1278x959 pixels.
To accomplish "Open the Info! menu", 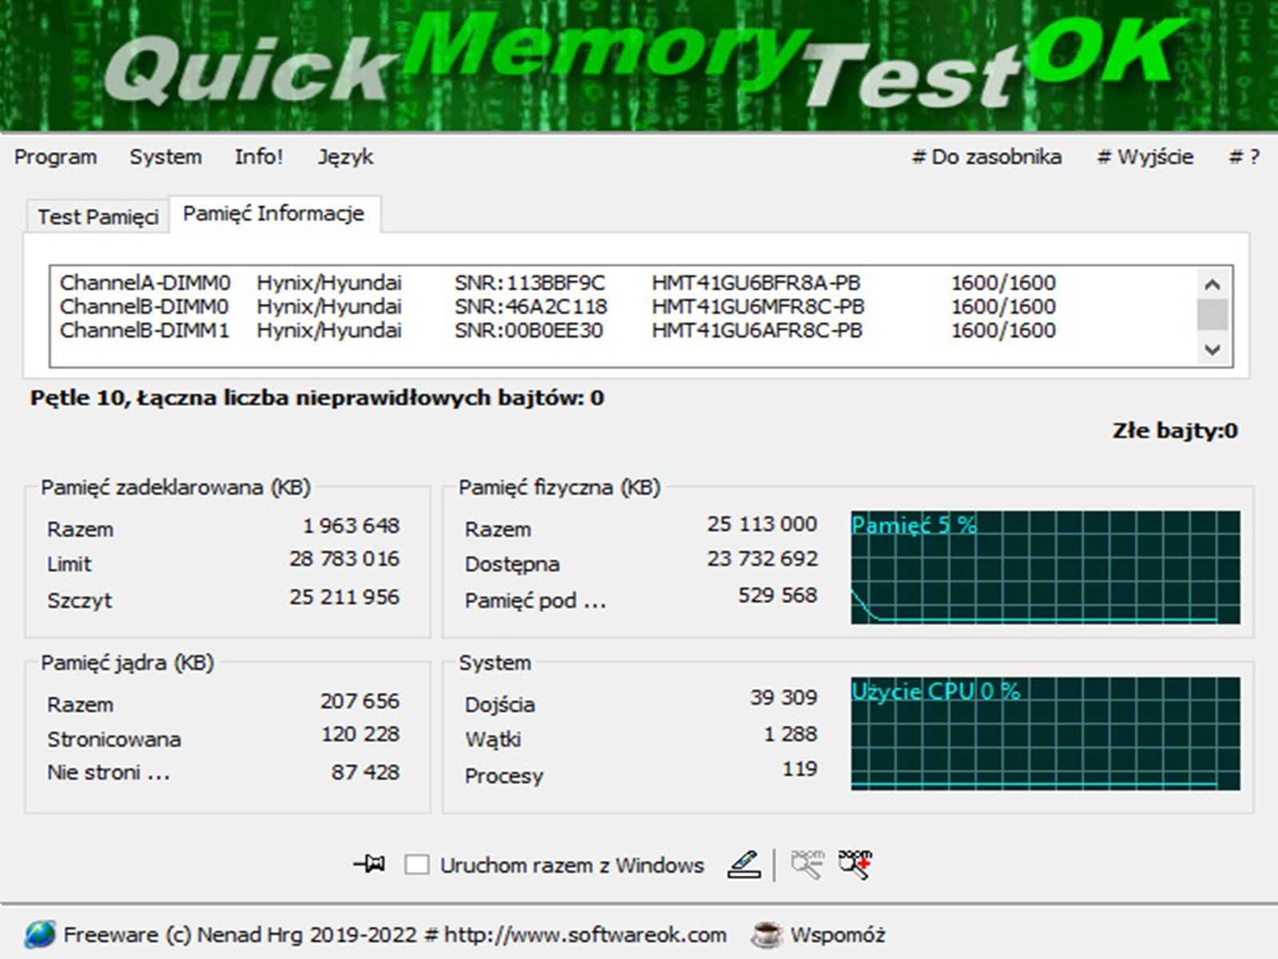I will [x=259, y=157].
